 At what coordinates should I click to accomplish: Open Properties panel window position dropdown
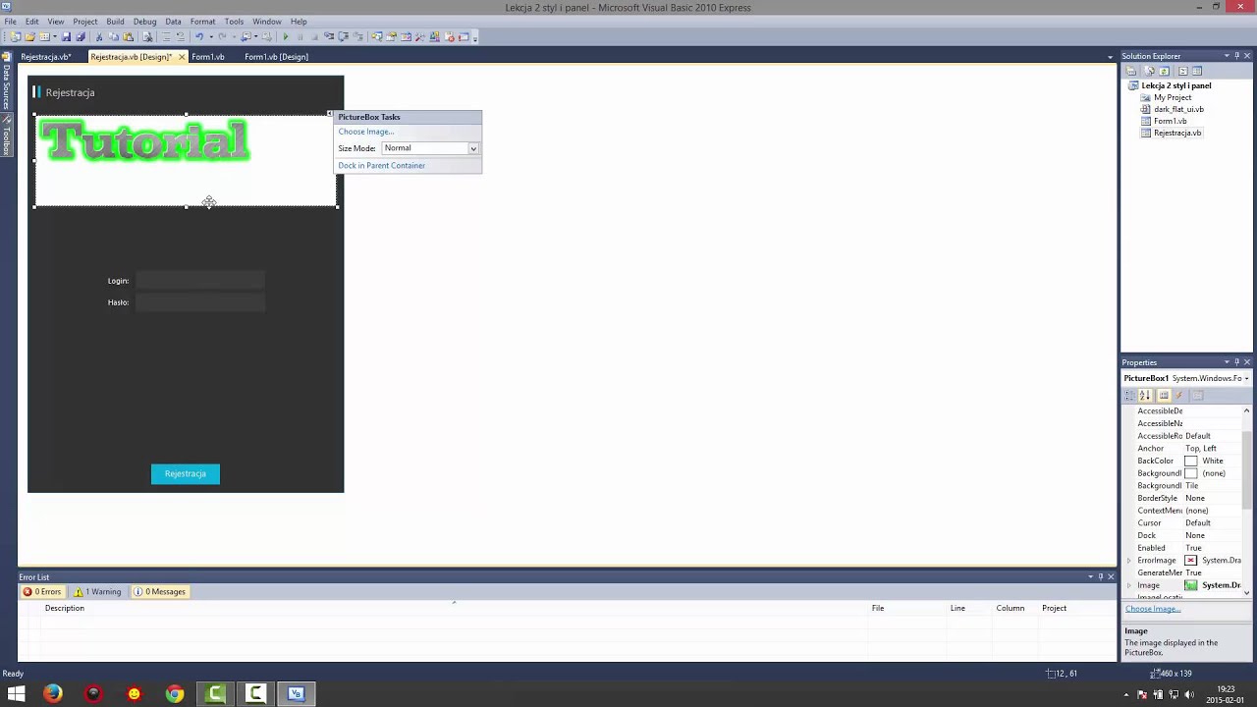tap(1226, 362)
